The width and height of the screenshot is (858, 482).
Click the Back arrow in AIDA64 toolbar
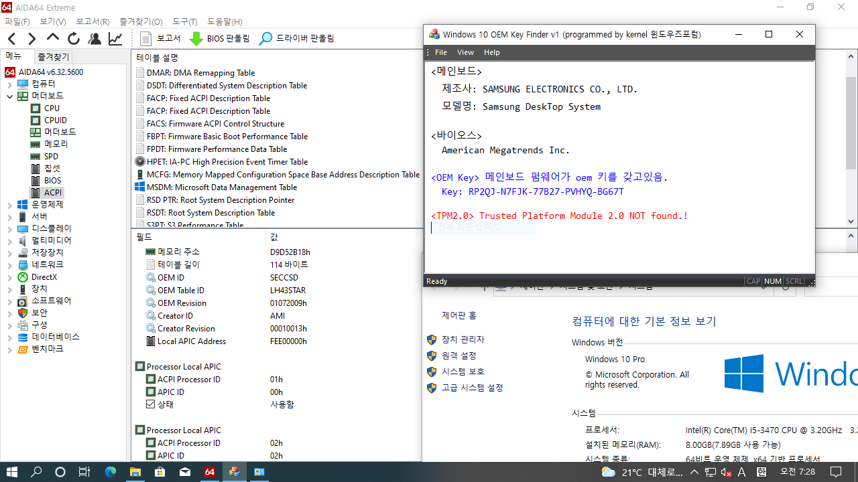pos(11,39)
